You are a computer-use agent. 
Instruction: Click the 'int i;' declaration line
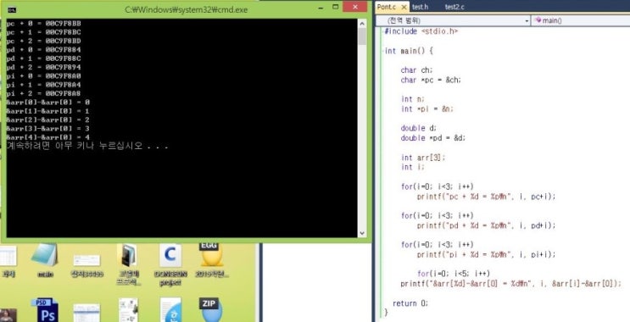[x=413, y=167]
